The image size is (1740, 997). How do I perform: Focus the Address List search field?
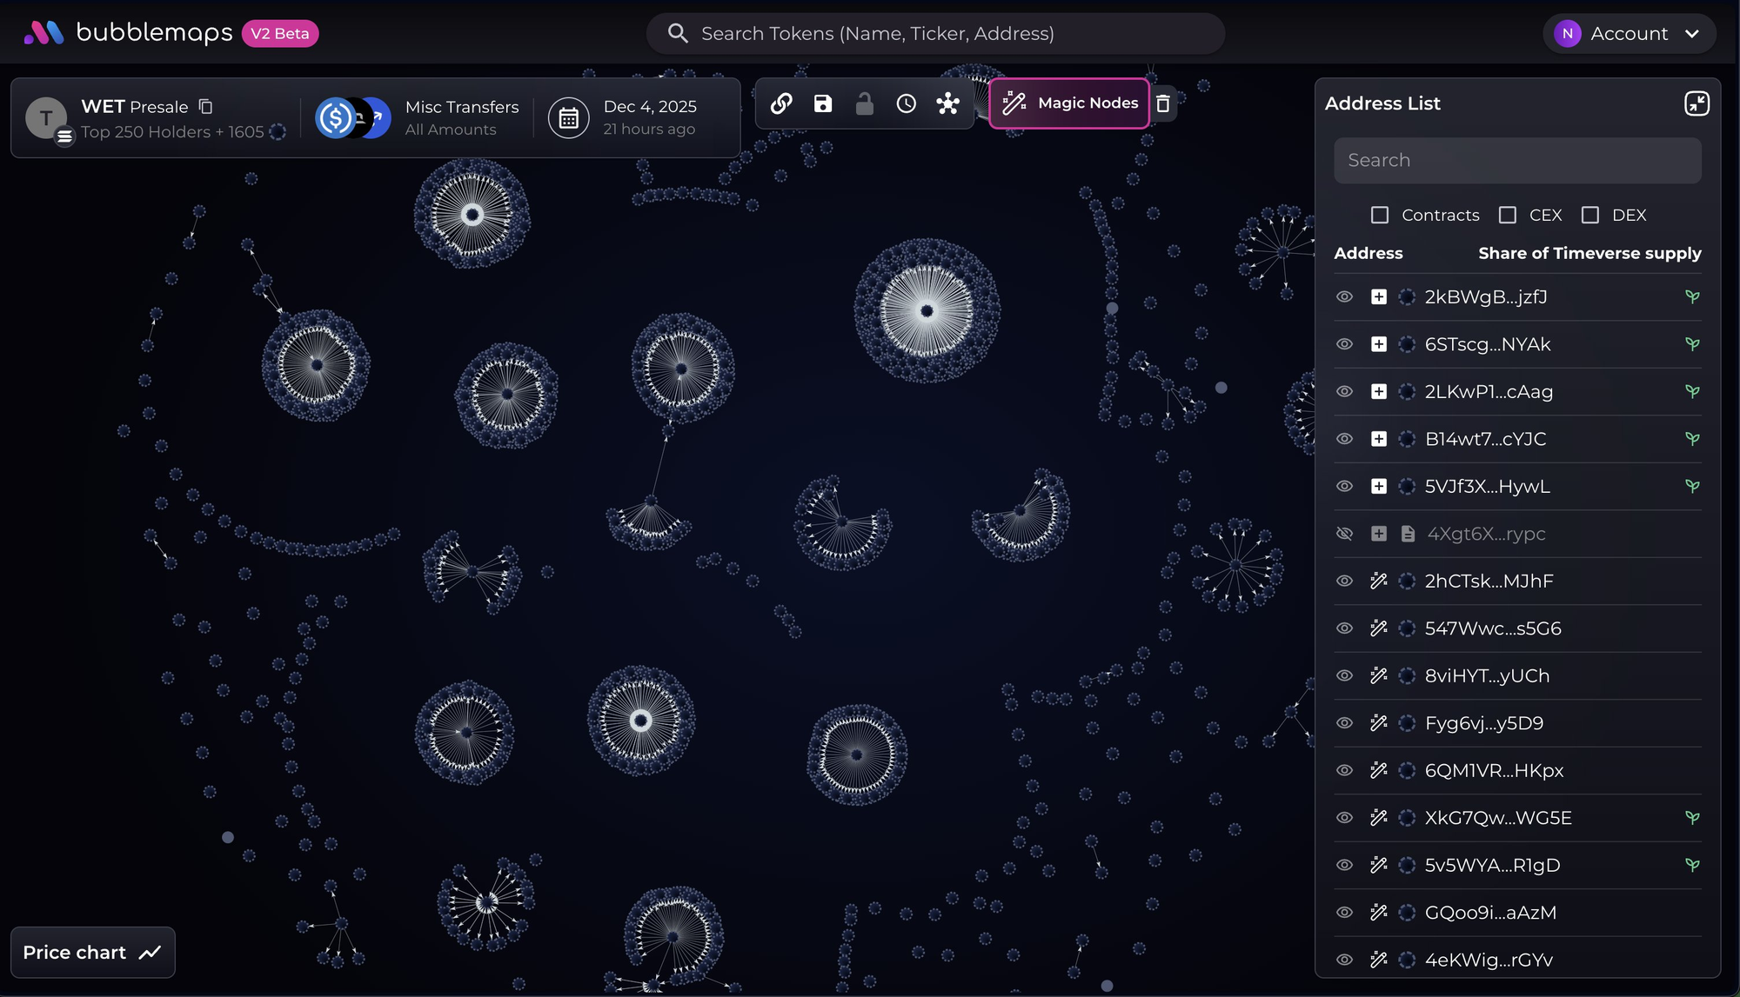coord(1516,161)
